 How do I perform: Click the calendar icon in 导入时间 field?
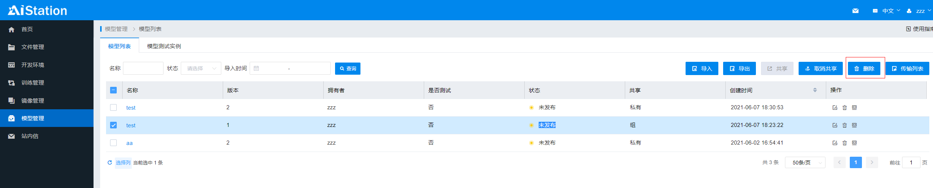pos(257,68)
